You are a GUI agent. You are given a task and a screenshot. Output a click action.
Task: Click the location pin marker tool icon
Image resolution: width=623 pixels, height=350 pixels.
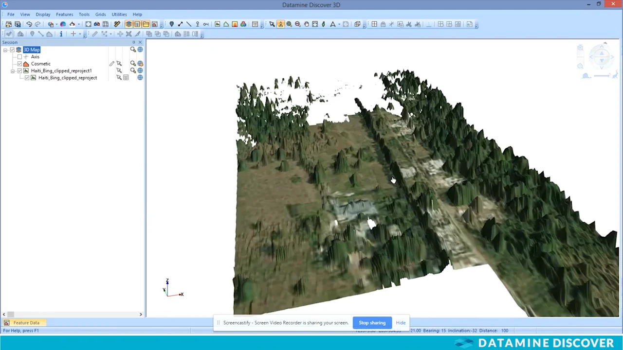click(171, 24)
